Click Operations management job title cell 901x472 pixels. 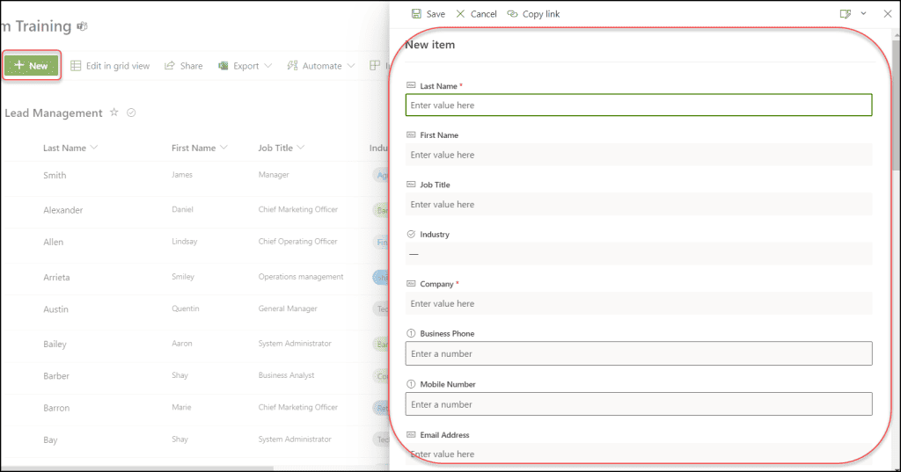pos(301,277)
